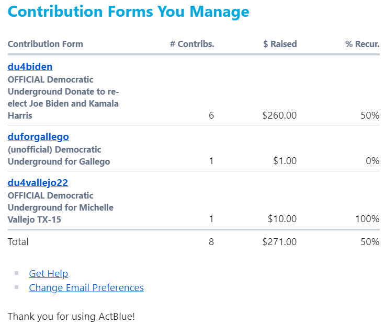Click the 0% recurring value for duforgallego
The width and height of the screenshot is (384, 325).
372,161
